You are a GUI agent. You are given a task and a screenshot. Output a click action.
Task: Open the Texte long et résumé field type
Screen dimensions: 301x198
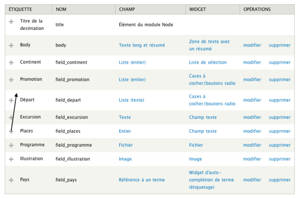point(142,45)
